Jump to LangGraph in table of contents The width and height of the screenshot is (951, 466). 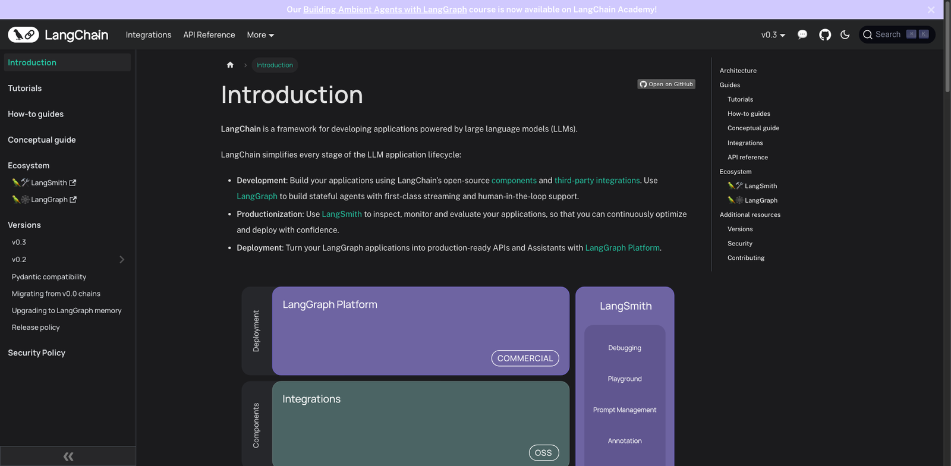pos(752,200)
